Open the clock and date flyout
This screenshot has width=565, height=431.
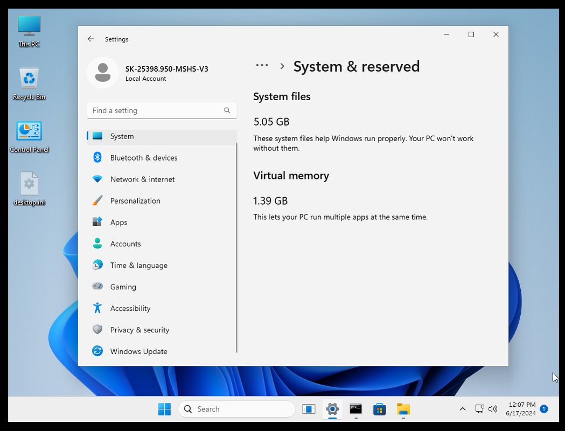click(521, 409)
